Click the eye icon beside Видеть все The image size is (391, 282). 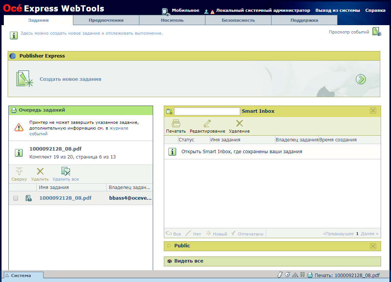pos(170,261)
